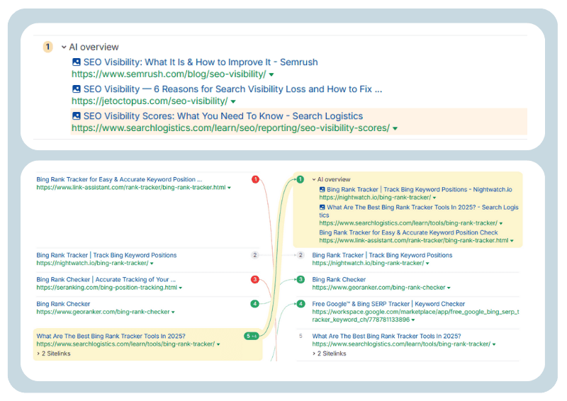
Task: Click image icon beside Nightwatch.io AI overview title
Action: click(322, 189)
